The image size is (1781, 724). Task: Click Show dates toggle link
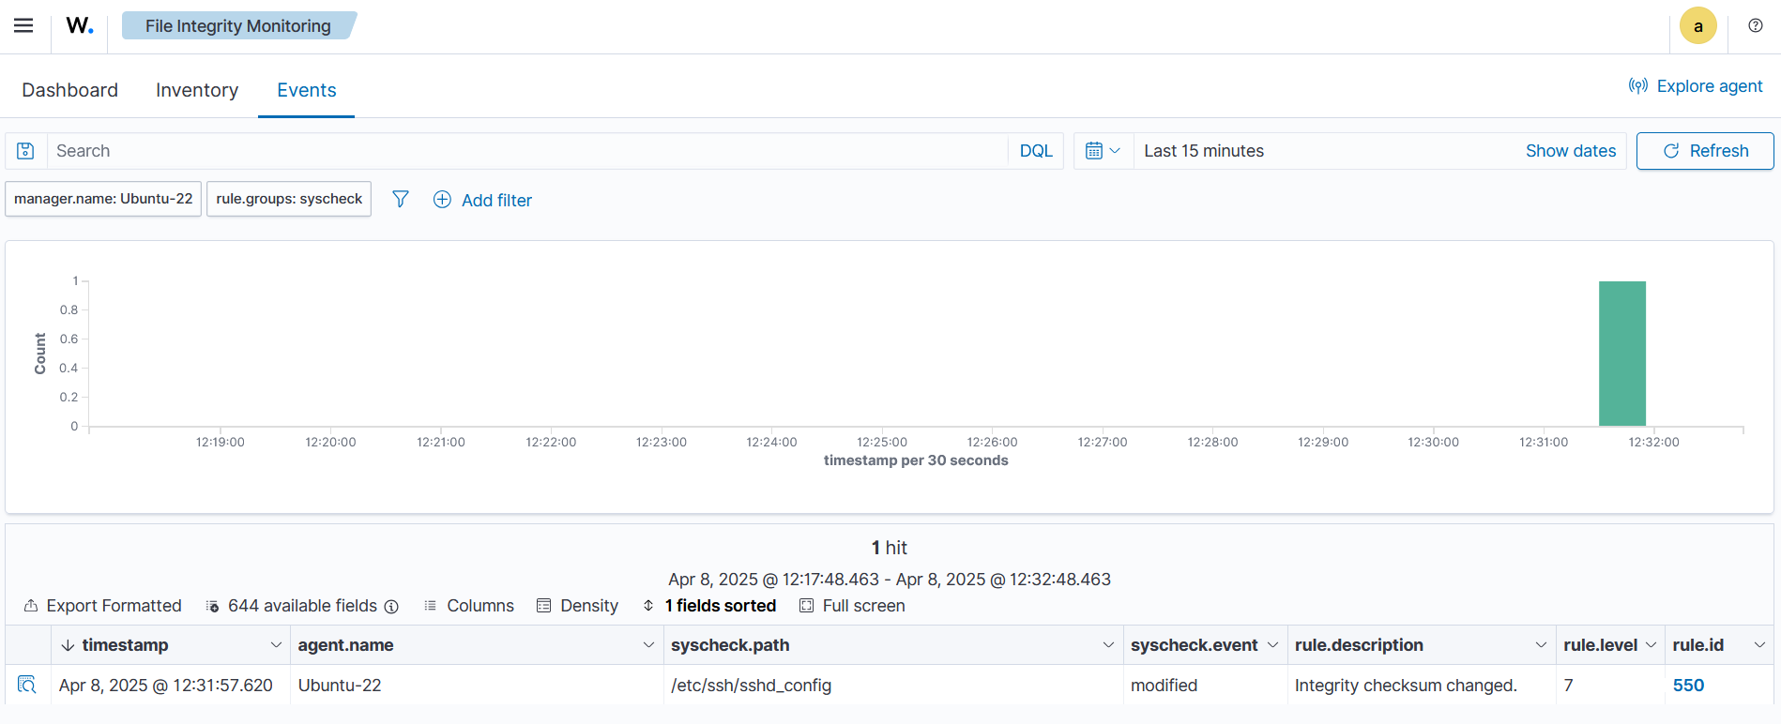point(1570,151)
